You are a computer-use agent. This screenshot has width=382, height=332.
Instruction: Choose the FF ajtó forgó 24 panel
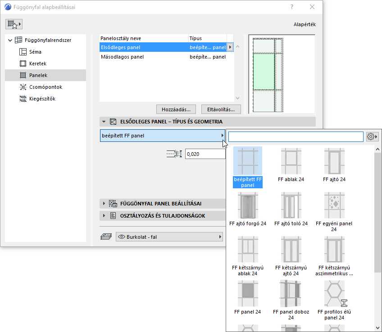click(248, 209)
